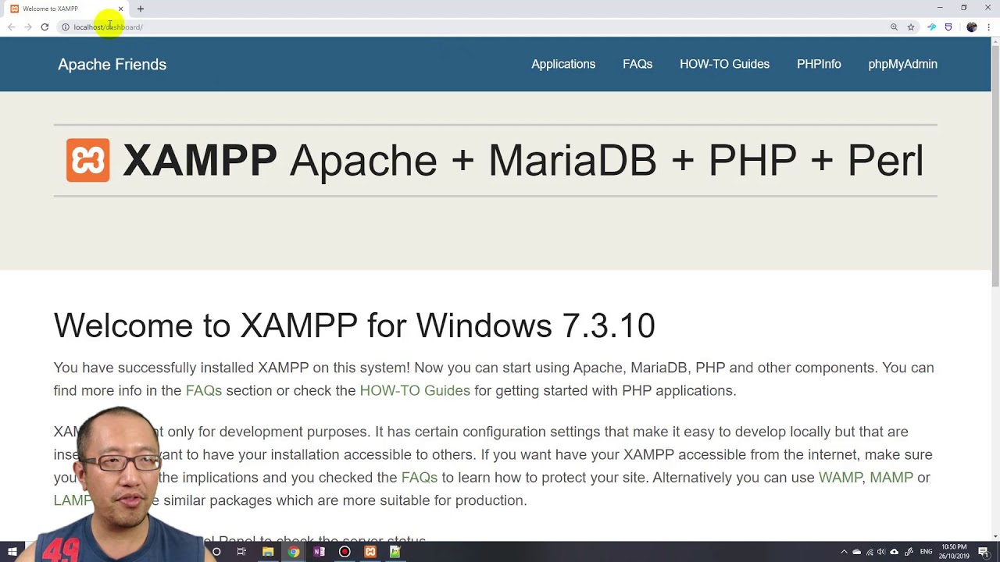Open the Chrome profile avatar
Image resolution: width=1000 pixels, height=562 pixels.
coord(972,27)
